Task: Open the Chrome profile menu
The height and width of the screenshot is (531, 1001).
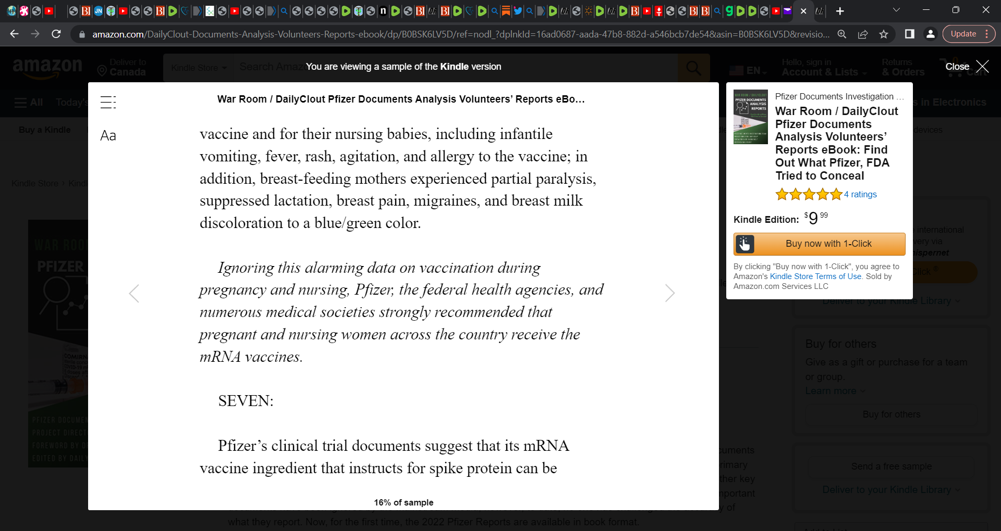Action: click(930, 34)
